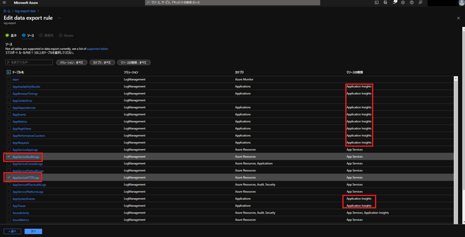Check the AppDependencies checkbox

[9, 107]
